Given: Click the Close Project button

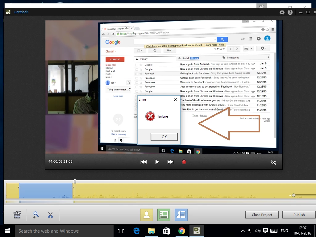Looking at the screenshot, I should point(262,215).
